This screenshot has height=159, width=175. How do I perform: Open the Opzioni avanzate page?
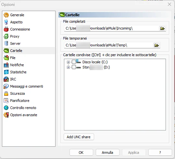click(29, 115)
